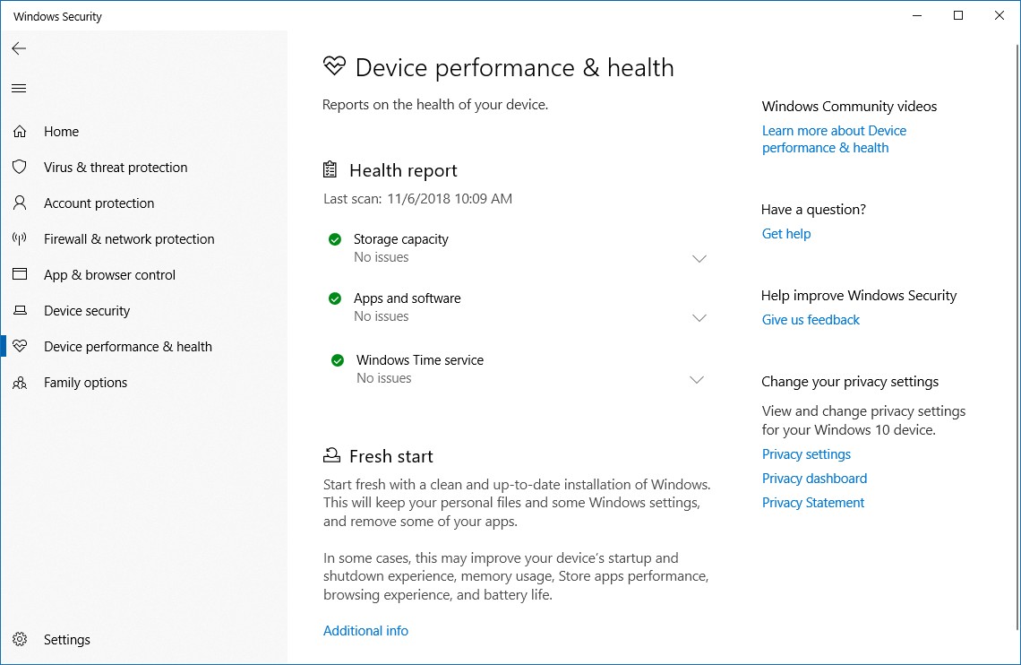Click the Get help link

point(786,234)
